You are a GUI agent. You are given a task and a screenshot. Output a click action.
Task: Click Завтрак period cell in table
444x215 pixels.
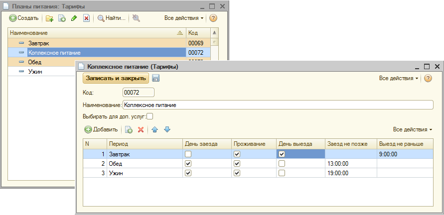(x=145, y=154)
